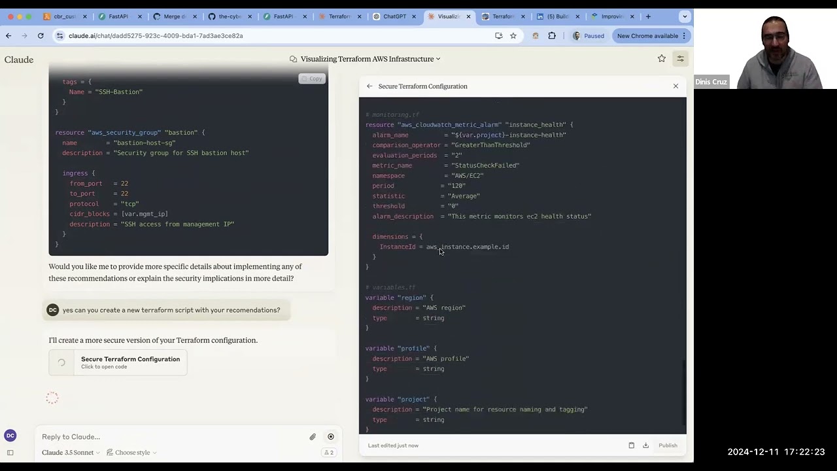Close the ChatGPT tab
Screen dimensions: 837x471
coord(413,16)
